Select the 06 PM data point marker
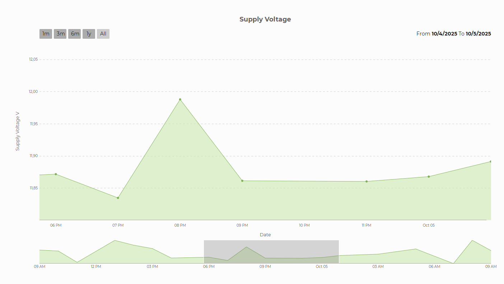The width and height of the screenshot is (504, 284). [56, 174]
